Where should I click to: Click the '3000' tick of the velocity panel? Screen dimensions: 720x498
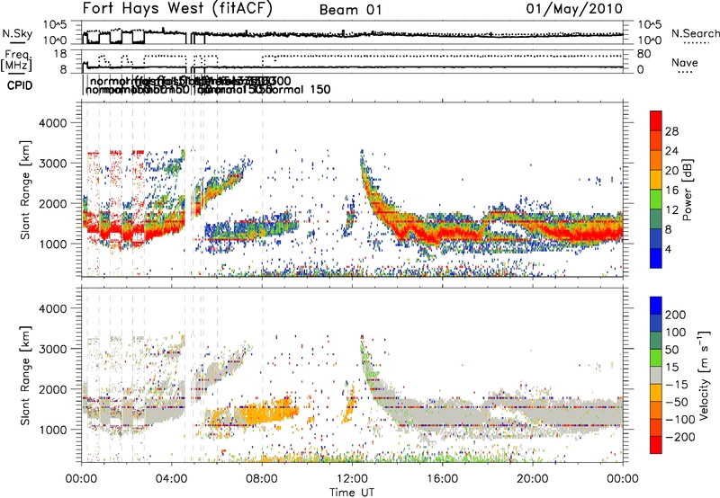53,349
